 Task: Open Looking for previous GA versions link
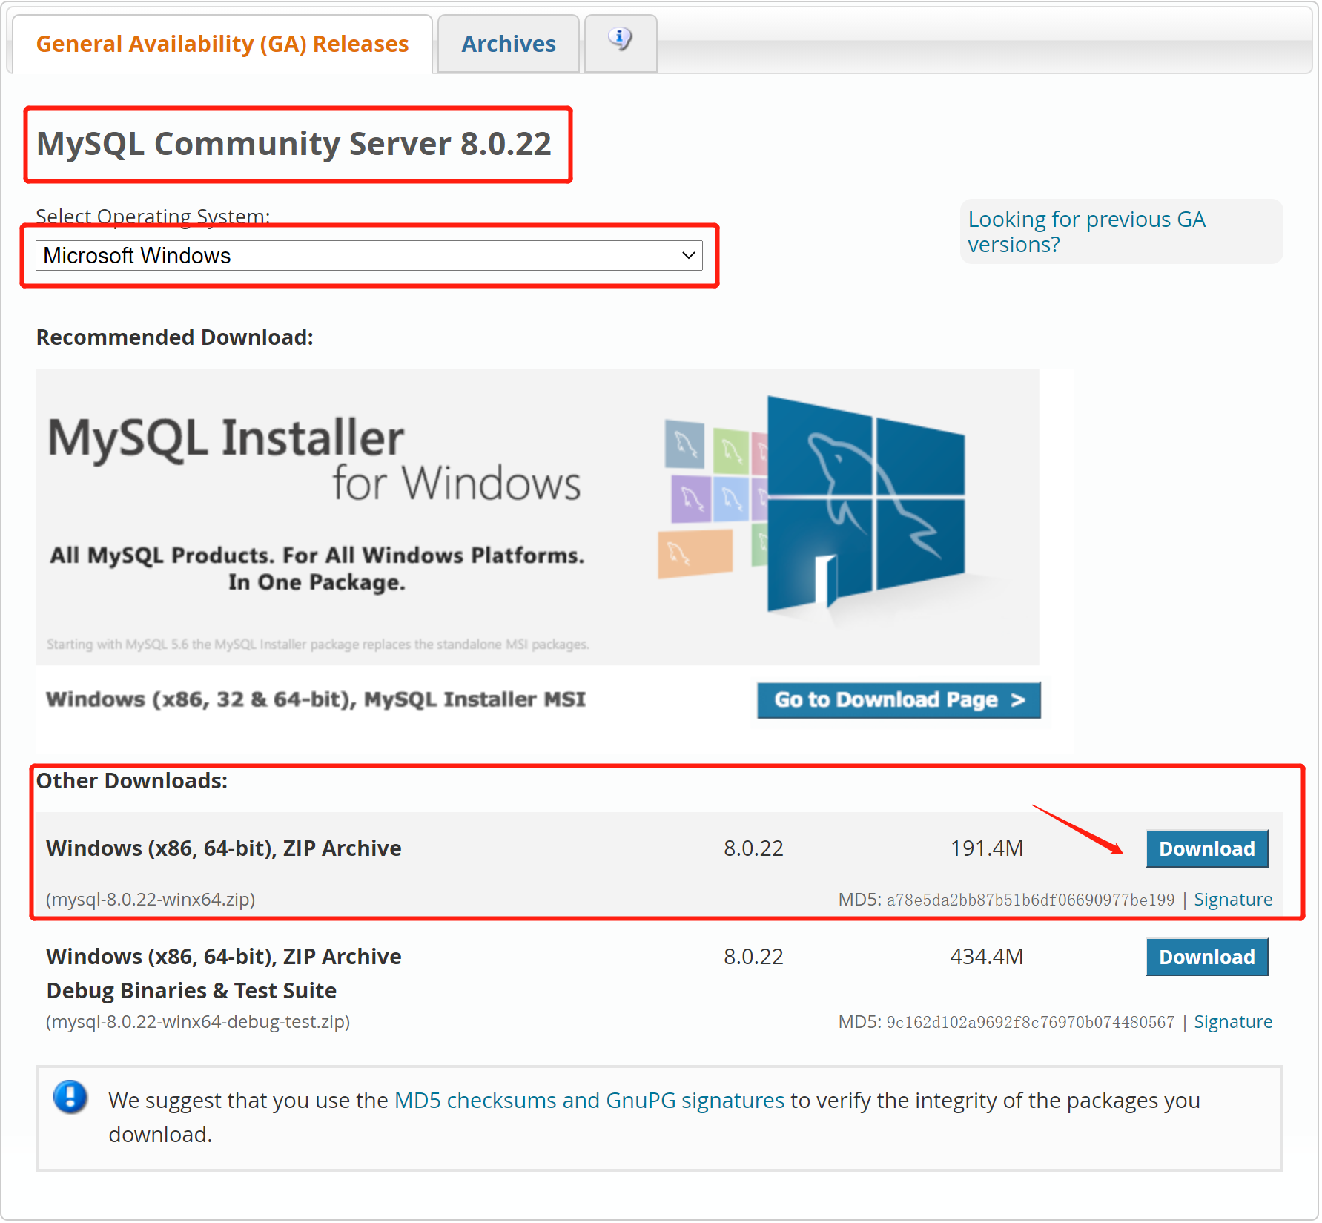click(x=1086, y=231)
